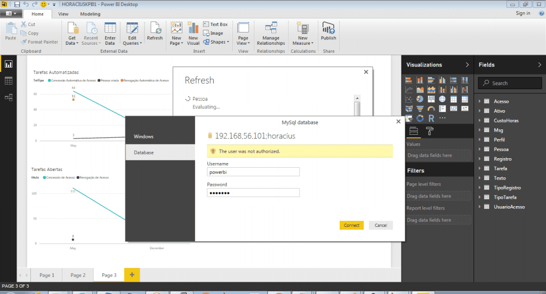Open the View ribbon tab
Image resolution: width=546 pixels, height=294 pixels.
click(x=63, y=14)
